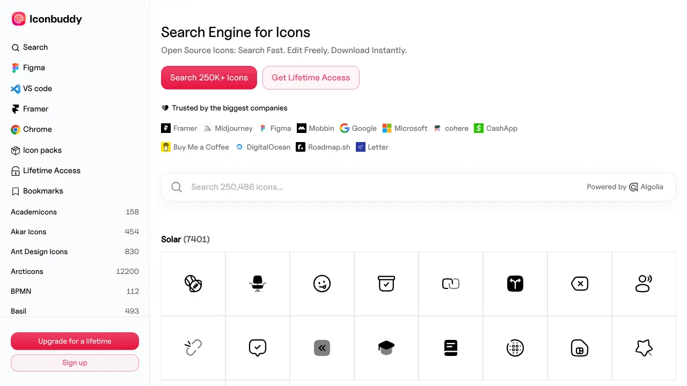The height and width of the screenshot is (386, 687).
Task: Select the backspace delete icon
Action: 580,284
